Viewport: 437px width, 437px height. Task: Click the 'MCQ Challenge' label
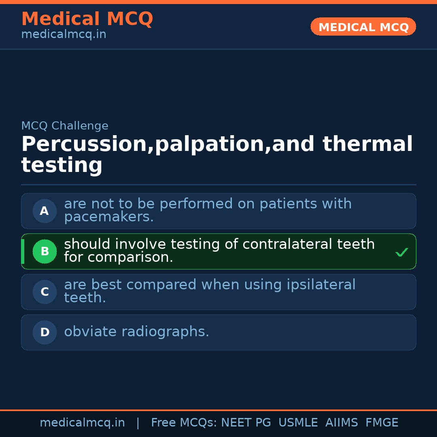64,126
